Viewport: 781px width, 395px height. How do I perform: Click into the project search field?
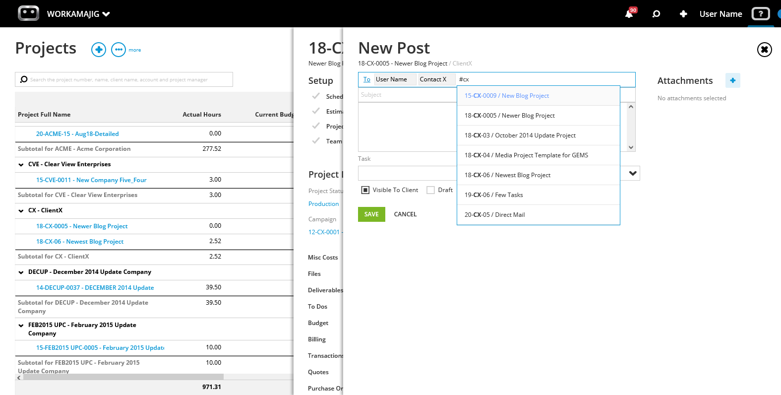coord(124,79)
